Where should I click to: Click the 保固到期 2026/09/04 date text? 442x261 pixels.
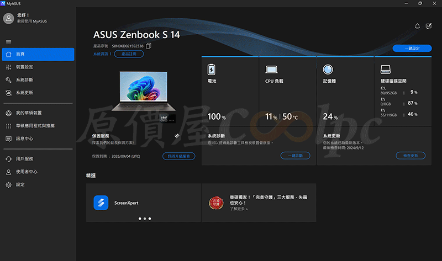pos(116,156)
